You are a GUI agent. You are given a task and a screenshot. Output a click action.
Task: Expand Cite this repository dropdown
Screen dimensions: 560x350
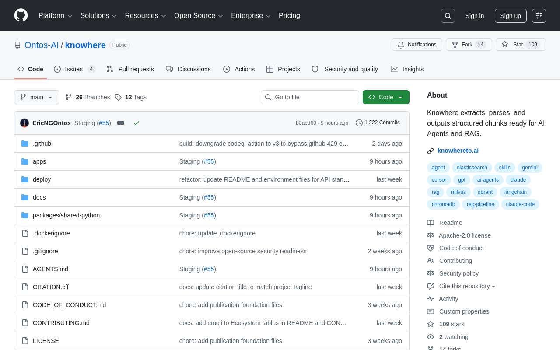[467, 286]
